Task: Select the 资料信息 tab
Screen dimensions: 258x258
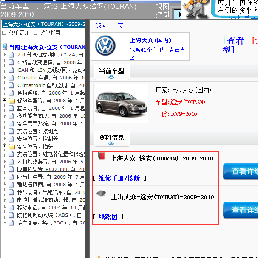Action: tap(112, 138)
